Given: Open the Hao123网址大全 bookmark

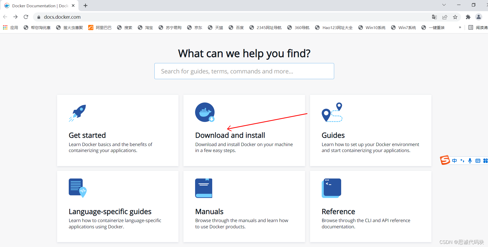Looking at the screenshot, I should pyautogui.click(x=334, y=28).
